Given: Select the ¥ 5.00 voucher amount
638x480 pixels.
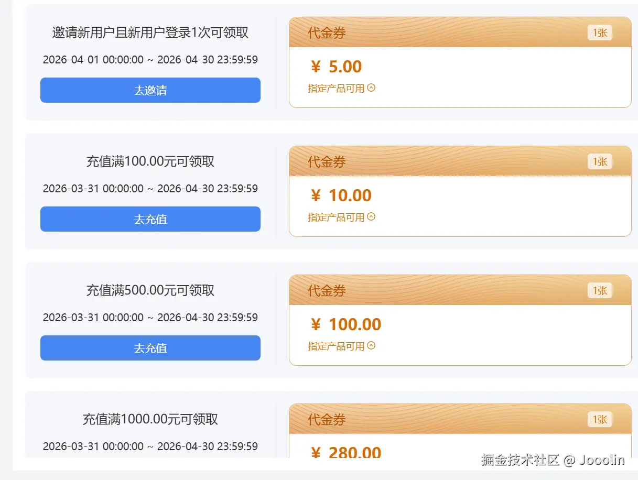Looking at the screenshot, I should (336, 67).
